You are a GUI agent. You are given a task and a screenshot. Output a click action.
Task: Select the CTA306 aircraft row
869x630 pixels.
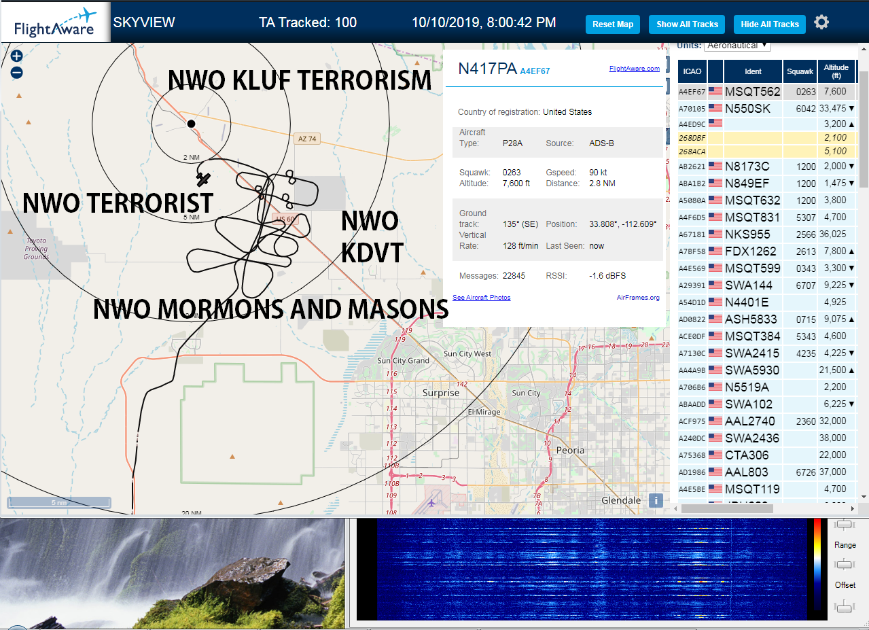[x=767, y=455]
